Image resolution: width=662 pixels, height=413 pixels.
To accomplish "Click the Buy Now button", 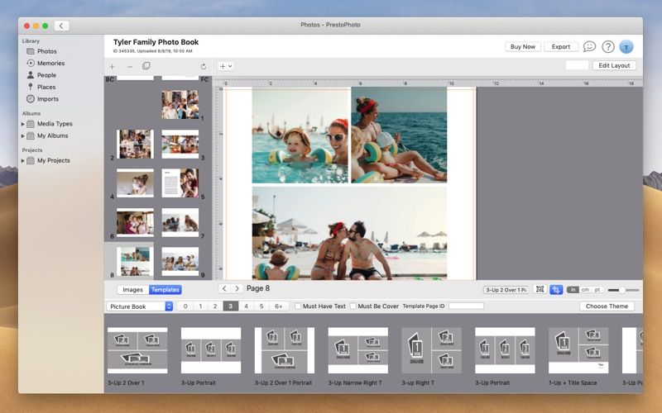I will click(x=523, y=47).
